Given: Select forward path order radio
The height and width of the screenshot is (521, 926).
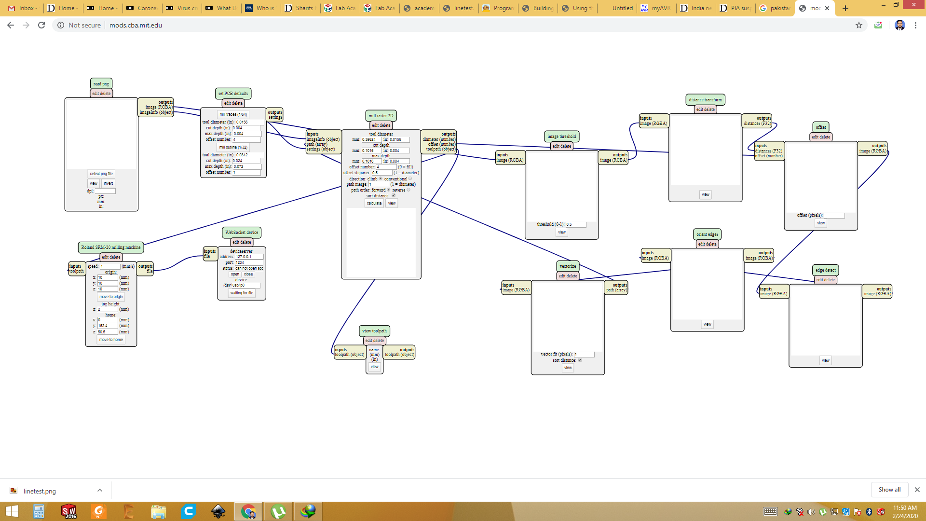Looking at the screenshot, I should coord(389,190).
